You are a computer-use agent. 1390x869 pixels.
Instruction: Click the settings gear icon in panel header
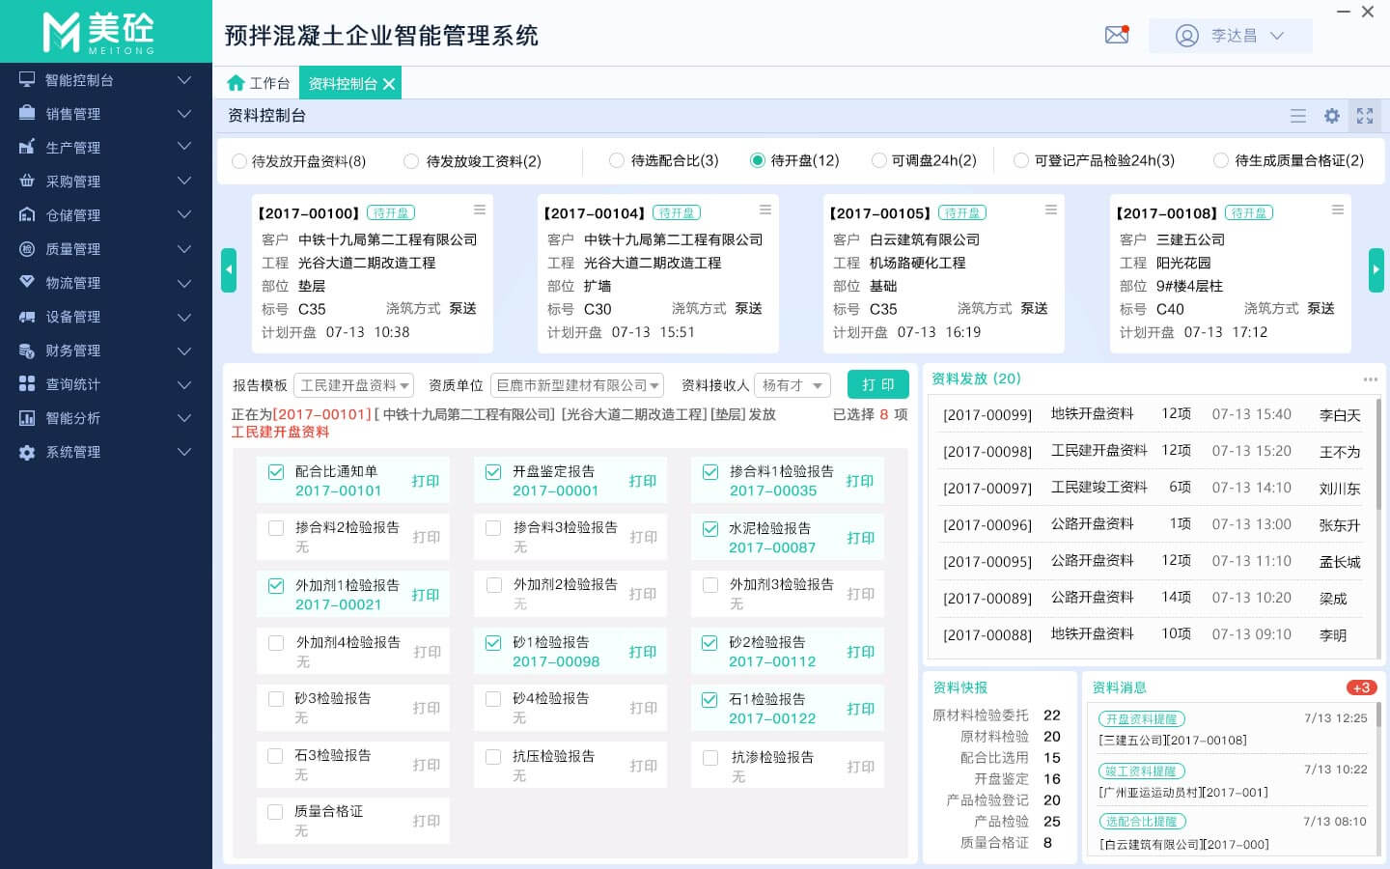[x=1332, y=116]
